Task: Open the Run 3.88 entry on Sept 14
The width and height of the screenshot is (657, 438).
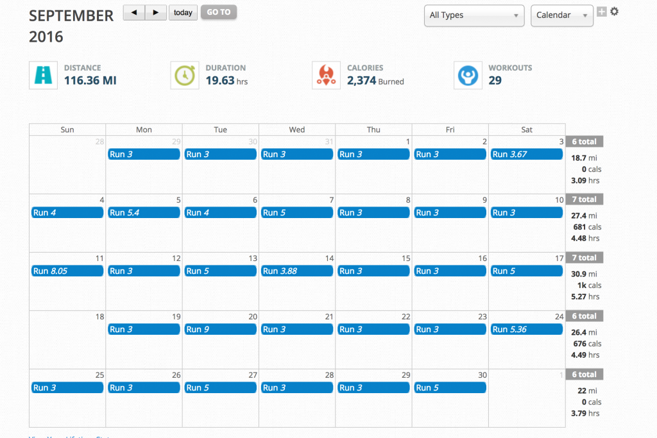Action: [x=296, y=271]
